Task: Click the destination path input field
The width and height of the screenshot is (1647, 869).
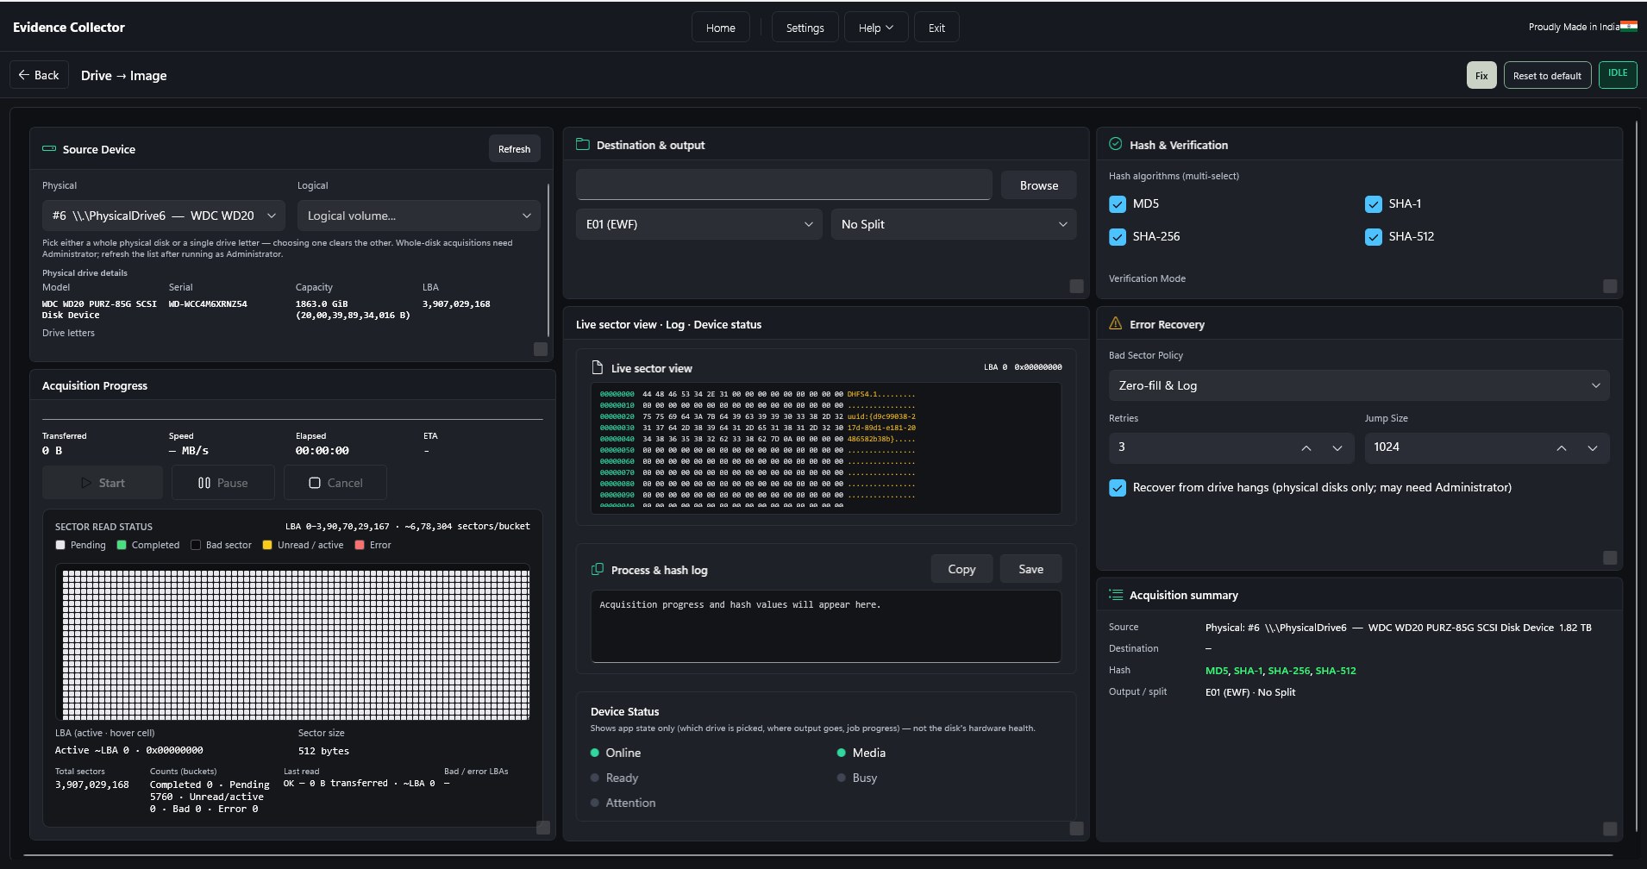Action: [x=784, y=184]
